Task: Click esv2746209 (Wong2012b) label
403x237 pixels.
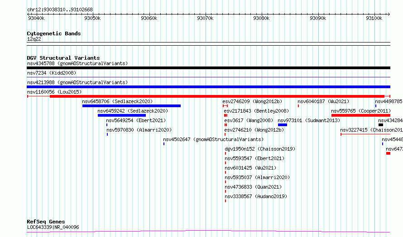Action: click(x=252, y=101)
